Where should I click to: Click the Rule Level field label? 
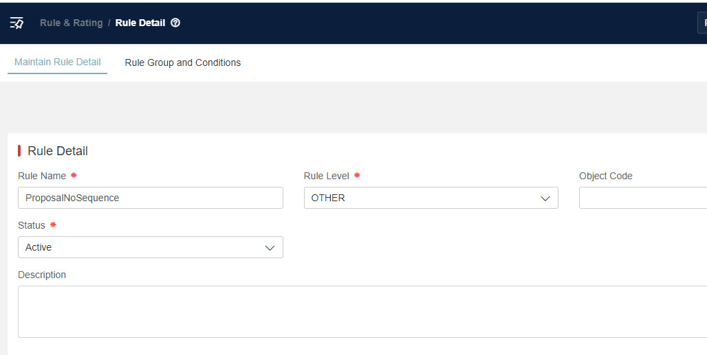pyautogui.click(x=326, y=176)
